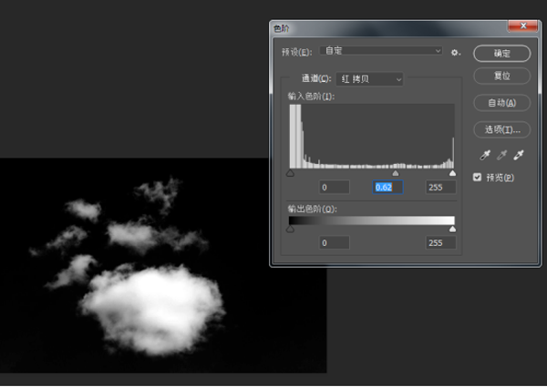Viewport: 547px width, 387px height.
Task: Click the midtone value field 0.62
Action: click(x=388, y=187)
